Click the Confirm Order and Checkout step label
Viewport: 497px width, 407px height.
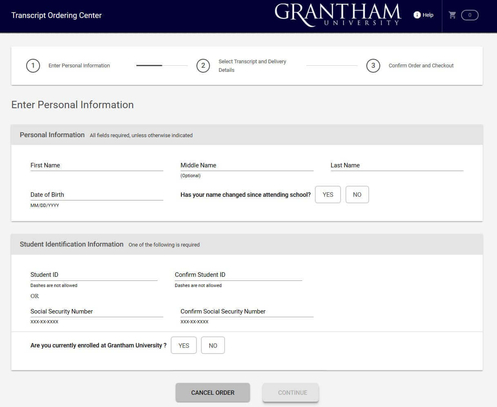[x=421, y=65]
